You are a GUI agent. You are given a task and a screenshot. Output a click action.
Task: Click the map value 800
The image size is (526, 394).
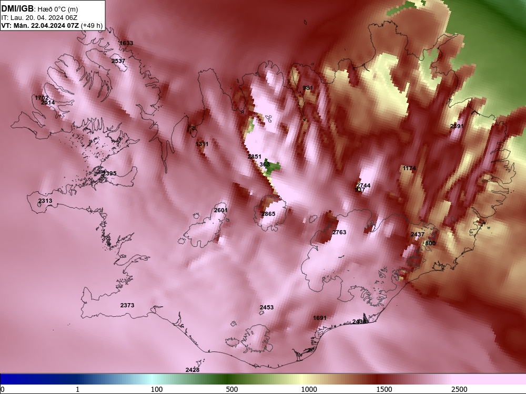click(x=430, y=243)
